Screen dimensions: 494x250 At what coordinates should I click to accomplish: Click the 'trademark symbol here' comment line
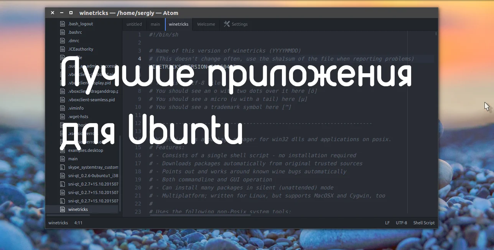point(220,107)
